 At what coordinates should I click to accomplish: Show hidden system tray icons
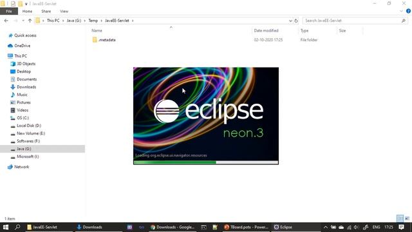pos(326,227)
